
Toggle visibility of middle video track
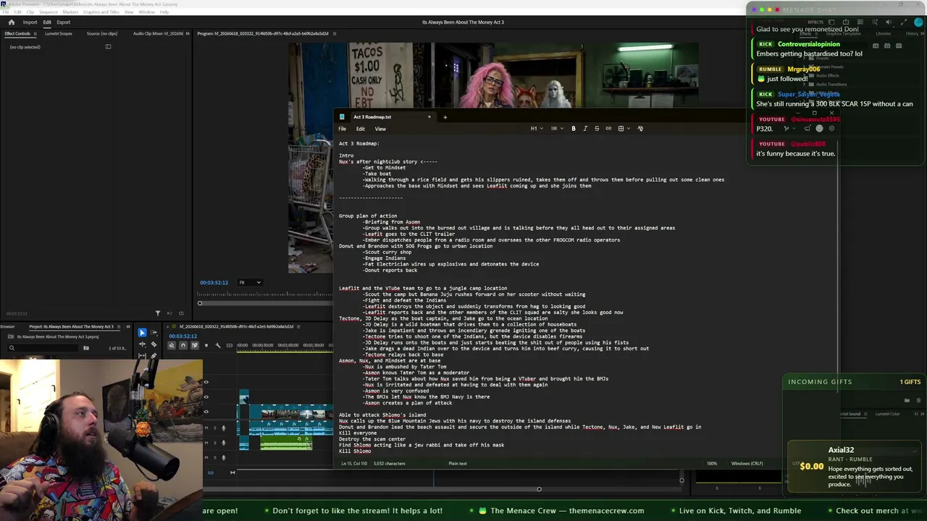pyautogui.click(x=206, y=397)
